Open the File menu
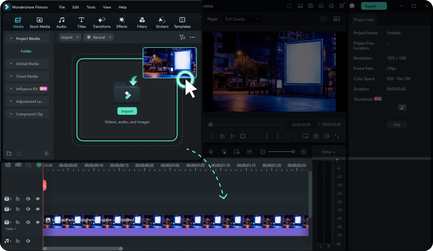 click(x=62, y=7)
